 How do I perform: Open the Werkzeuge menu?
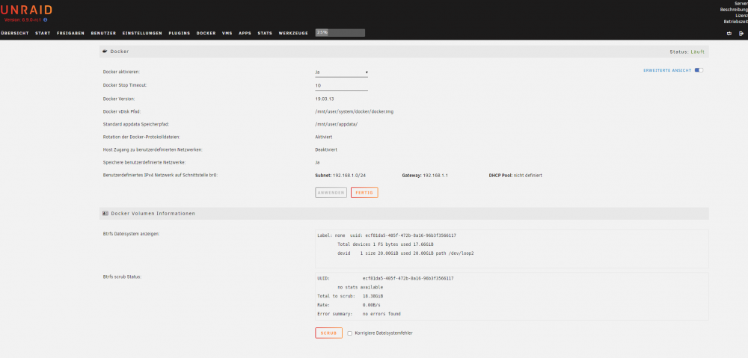(x=293, y=34)
